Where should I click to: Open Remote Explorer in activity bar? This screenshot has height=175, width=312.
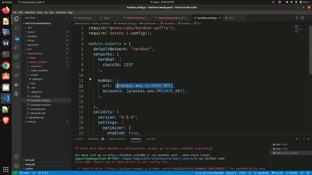[x=17, y=66]
